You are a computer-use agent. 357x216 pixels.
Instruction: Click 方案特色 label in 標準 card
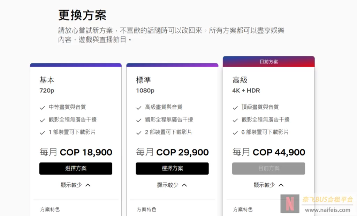(146, 209)
